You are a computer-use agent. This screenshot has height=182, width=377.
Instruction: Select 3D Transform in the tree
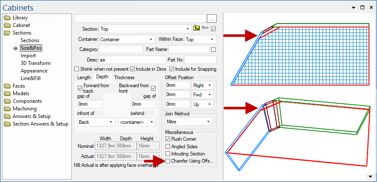pos(35,63)
